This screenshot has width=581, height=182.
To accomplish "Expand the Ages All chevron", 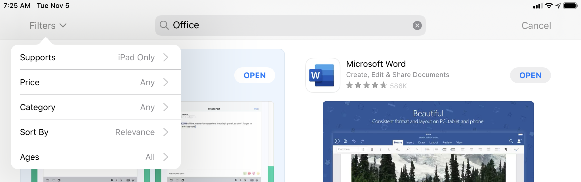I will tap(166, 157).
